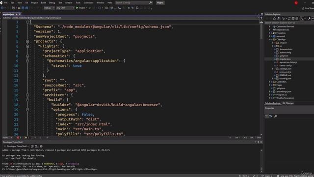The width and height of the screenshot is (314, 177).
Task: Select README.md in Solution Explorer
Action: point(285,75)
